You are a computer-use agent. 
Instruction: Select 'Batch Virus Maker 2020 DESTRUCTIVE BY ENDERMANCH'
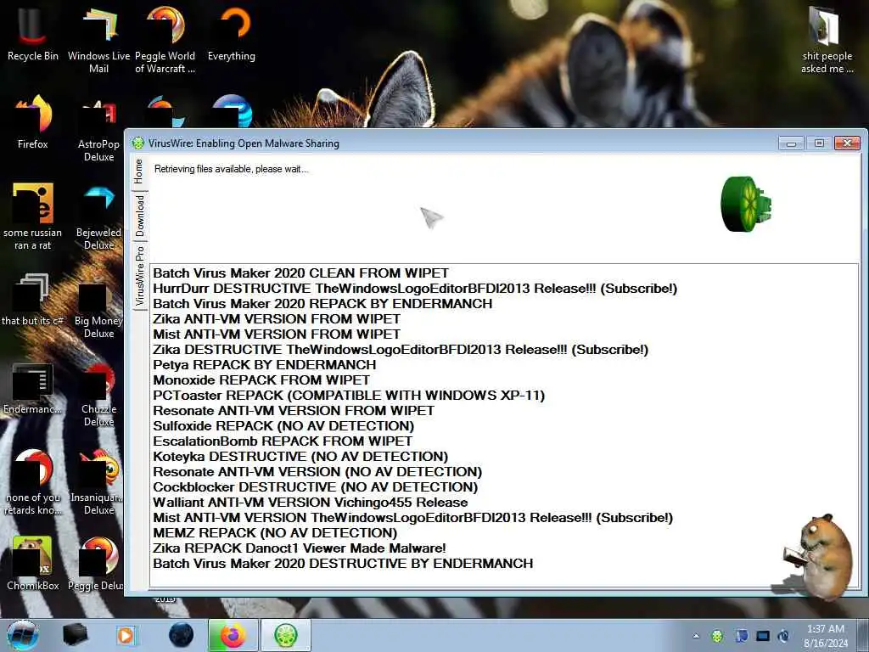point(343,564)
